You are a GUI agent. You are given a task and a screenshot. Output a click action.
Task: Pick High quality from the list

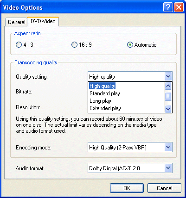coord(103,86)
